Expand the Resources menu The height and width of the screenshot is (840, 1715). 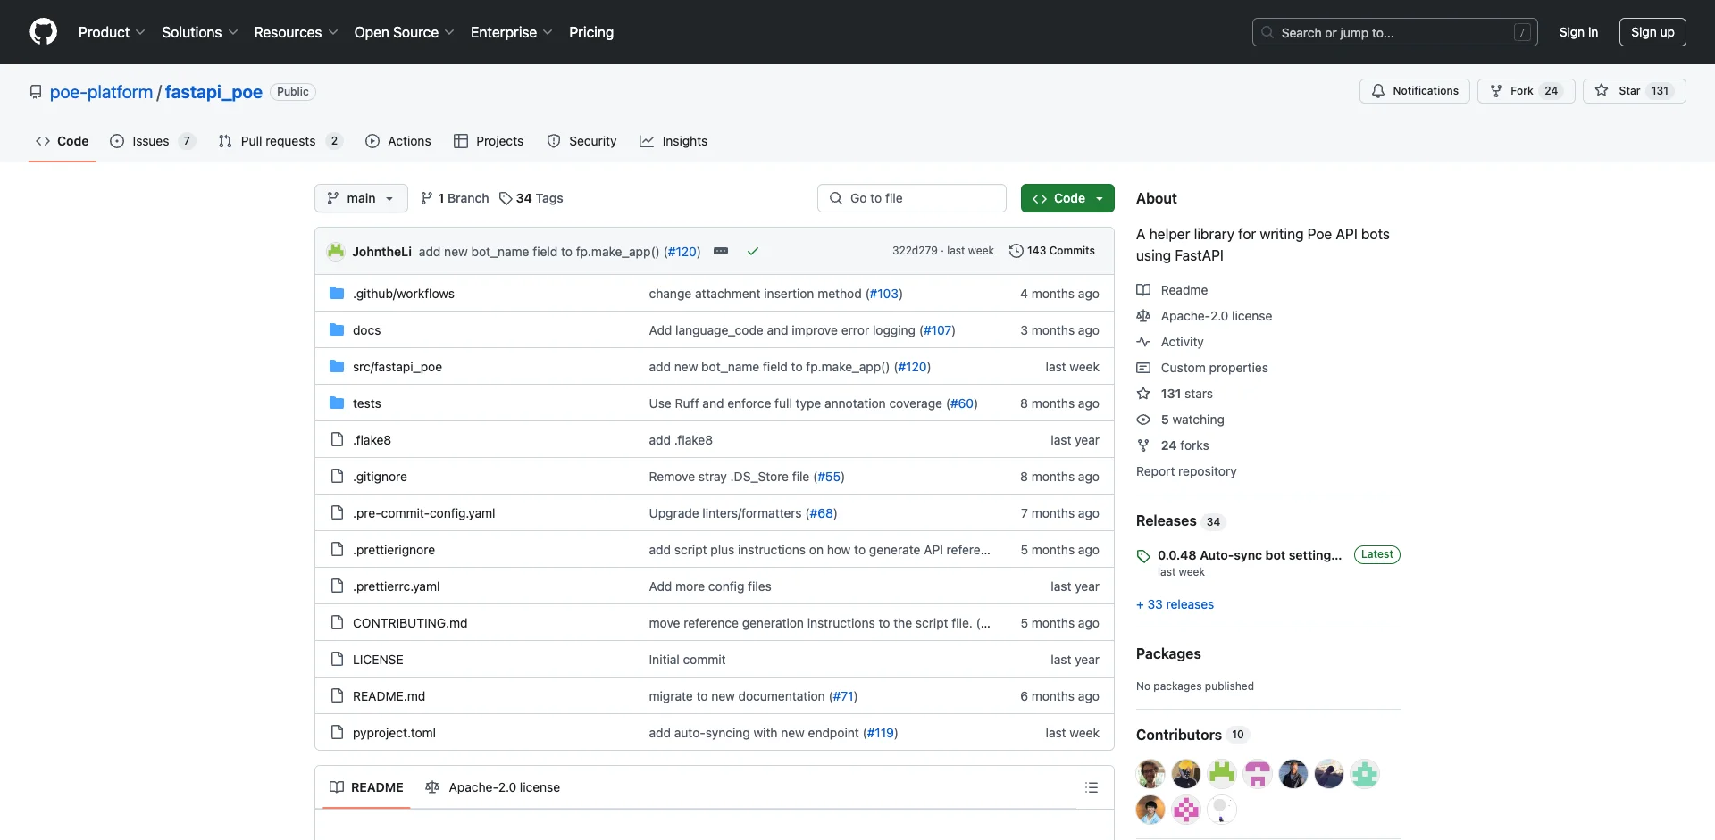[x=296, y=32]
